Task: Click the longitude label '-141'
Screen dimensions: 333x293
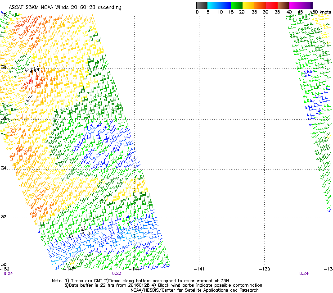Action: point(199,269)
